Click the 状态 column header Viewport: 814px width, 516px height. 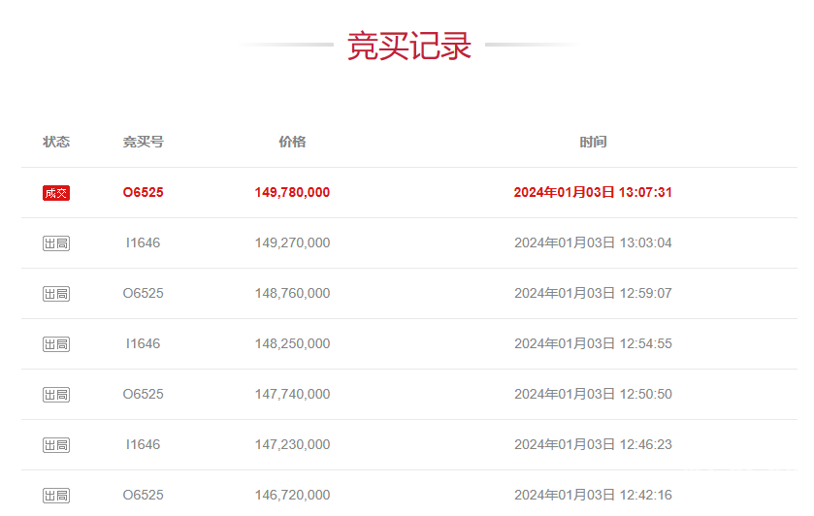point(56,142)
